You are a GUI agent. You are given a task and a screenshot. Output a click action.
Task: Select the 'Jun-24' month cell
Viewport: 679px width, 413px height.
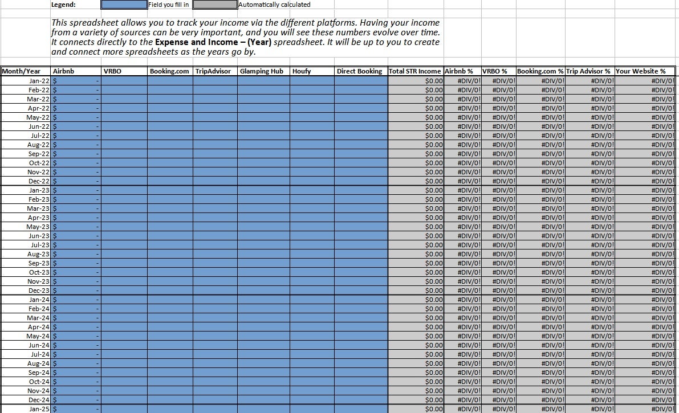[26, 345]
